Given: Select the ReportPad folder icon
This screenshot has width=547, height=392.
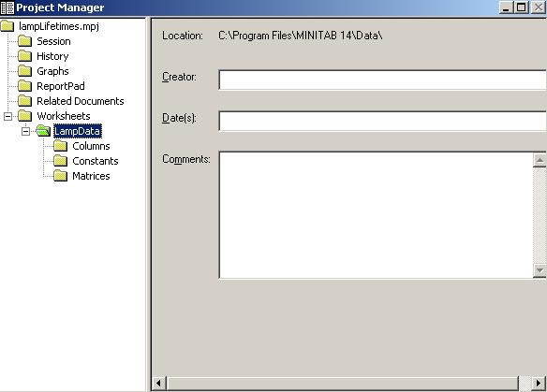Looking at the screenshot, I should pos(25,86).
